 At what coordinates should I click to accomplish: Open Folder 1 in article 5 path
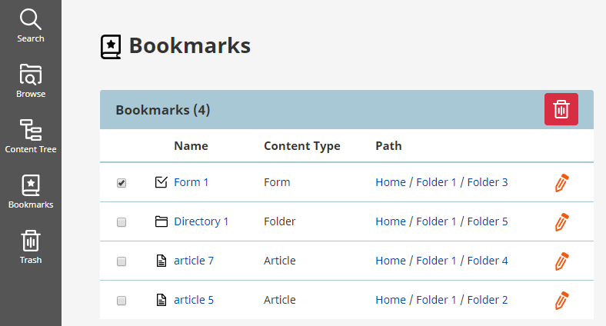(436, 300)
